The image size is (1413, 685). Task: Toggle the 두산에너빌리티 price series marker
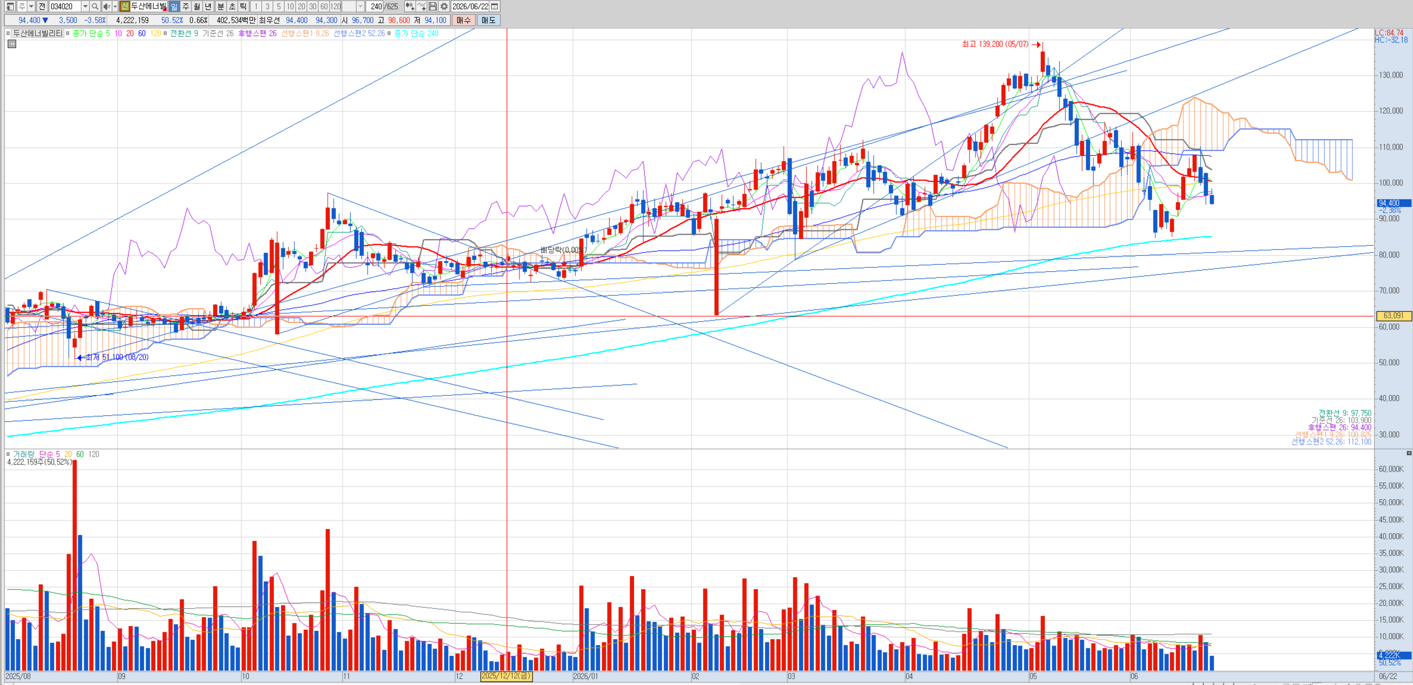(x=8, y=33)
